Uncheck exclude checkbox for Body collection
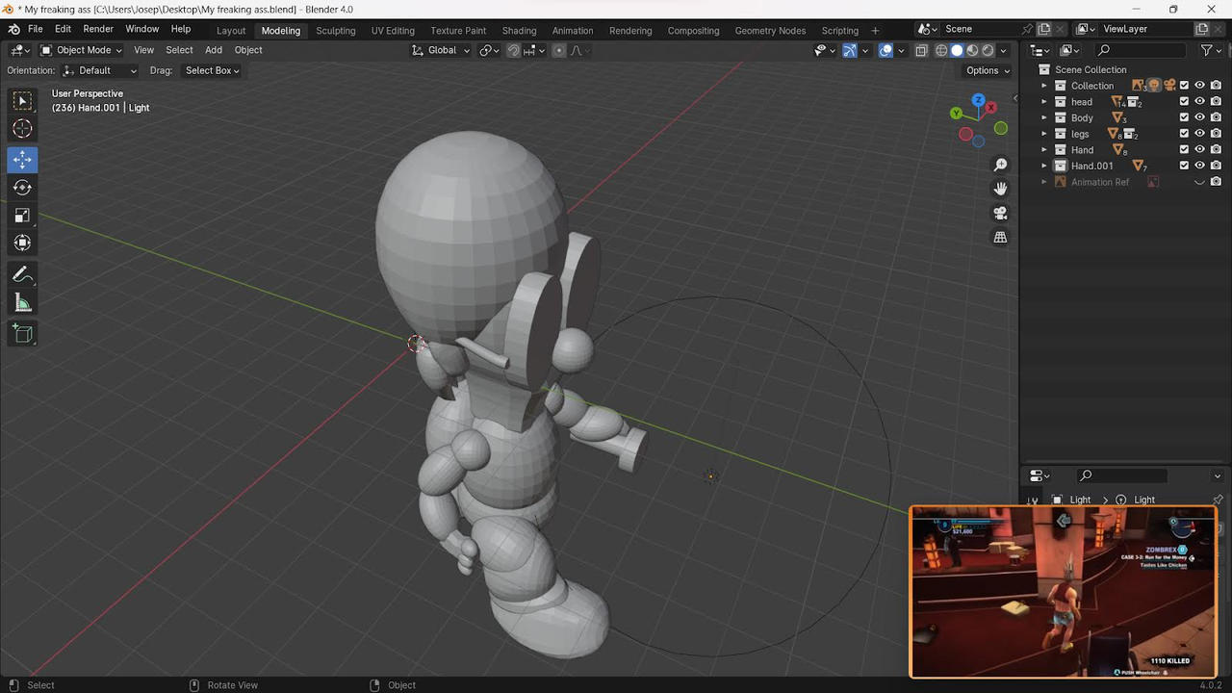 pyautogui.click(x=1184, y=117)
